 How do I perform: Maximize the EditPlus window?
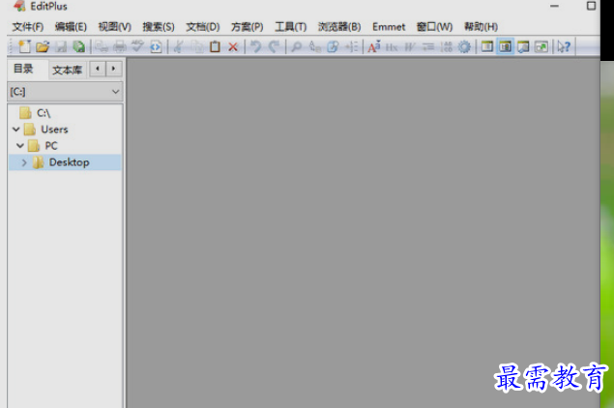coord(591,6)
